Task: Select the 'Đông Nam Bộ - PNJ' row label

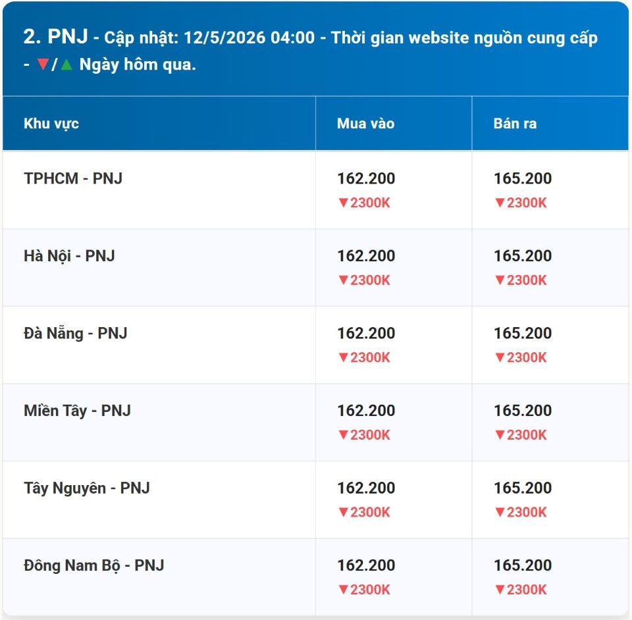Action: click(94, 565)
